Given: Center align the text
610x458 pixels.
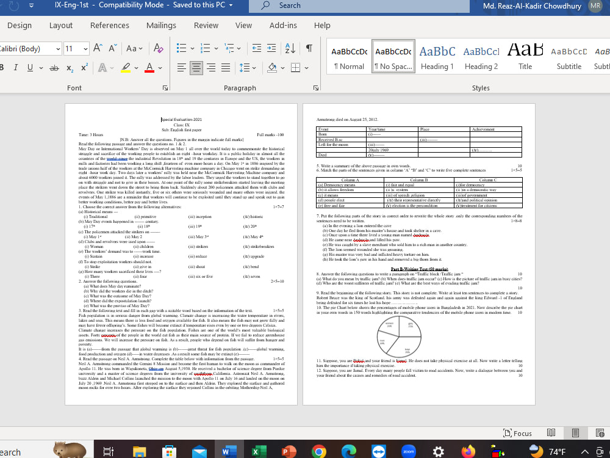Looking at the screenshot, I should (x=196, y=68).
